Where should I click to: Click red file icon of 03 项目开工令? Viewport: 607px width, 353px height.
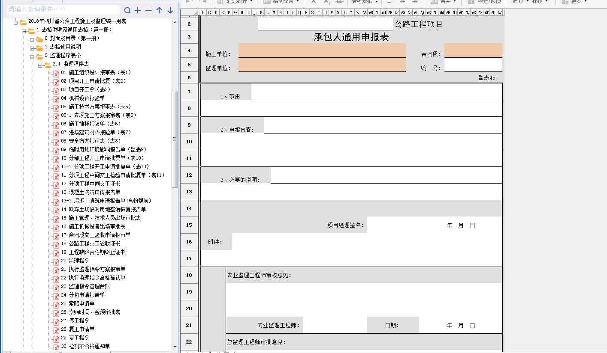coord(56,91)
